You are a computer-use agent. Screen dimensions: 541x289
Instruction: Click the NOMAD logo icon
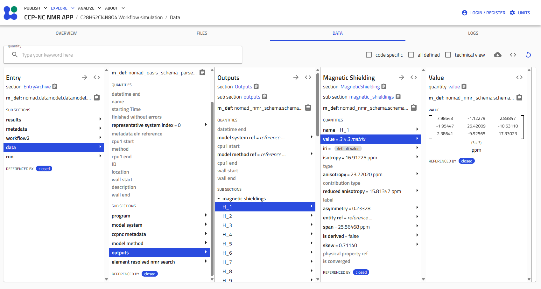pos(11,13)
